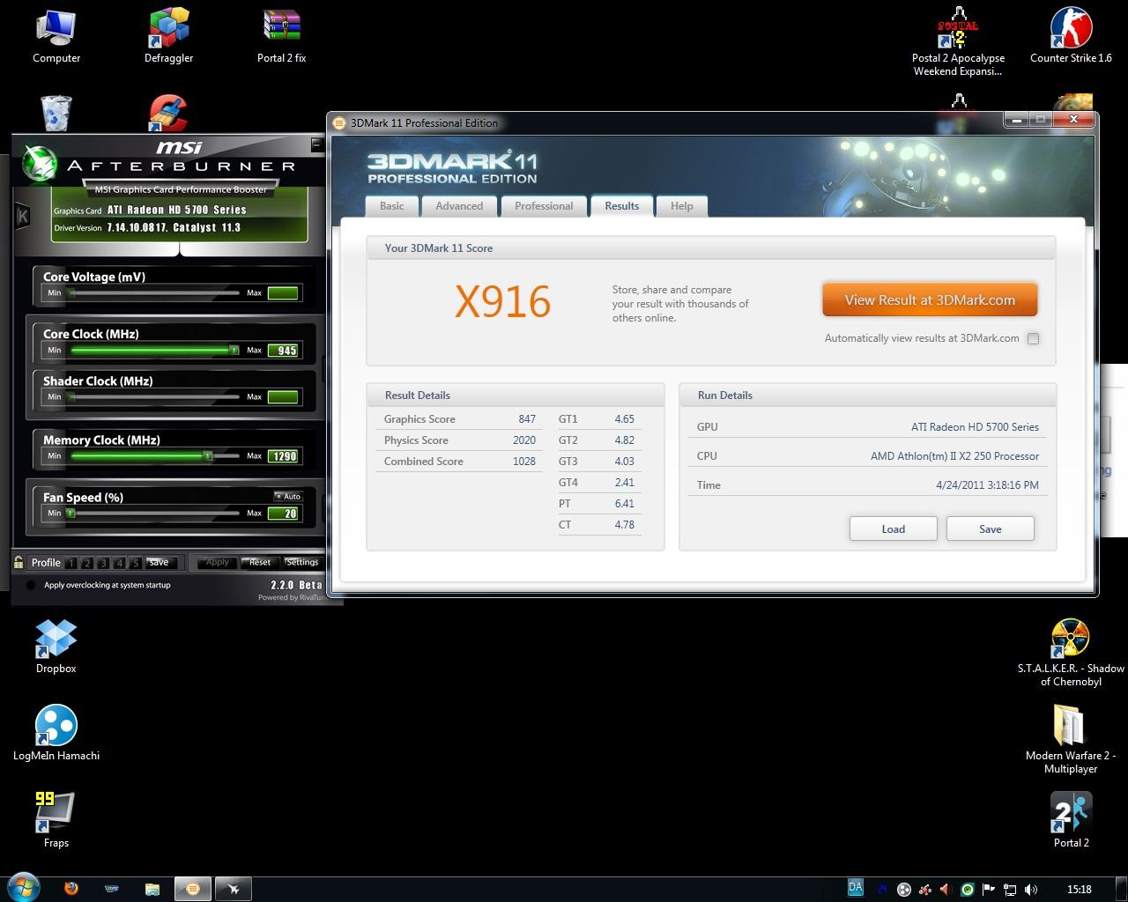Click the Memory Clock slider handle
This screenshot has width=1128, height=902.
(x=208, y=455)
